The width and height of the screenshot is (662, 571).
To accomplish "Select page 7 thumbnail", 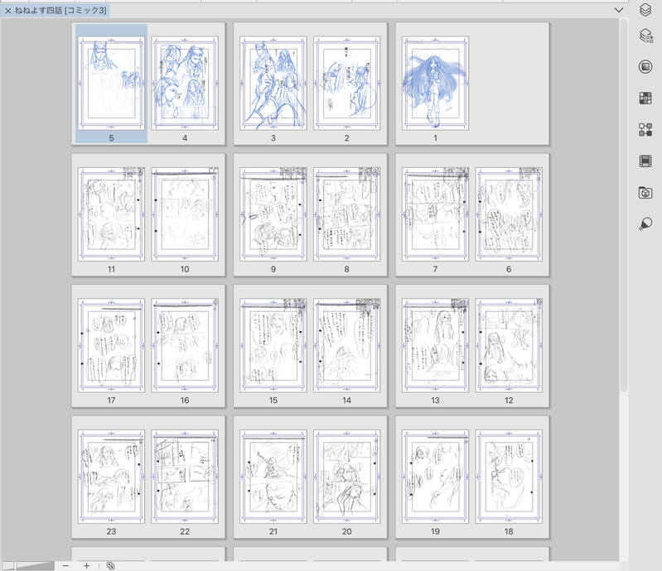I will point(435,214).
